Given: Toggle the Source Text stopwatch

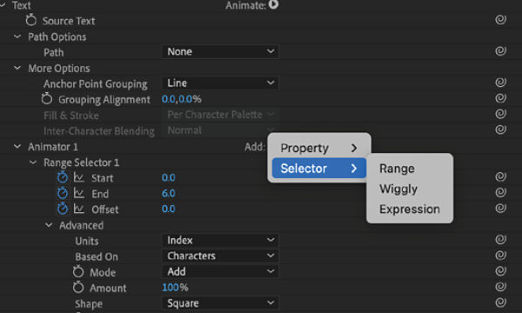Looking at the screenshot, I should [31, 20].
